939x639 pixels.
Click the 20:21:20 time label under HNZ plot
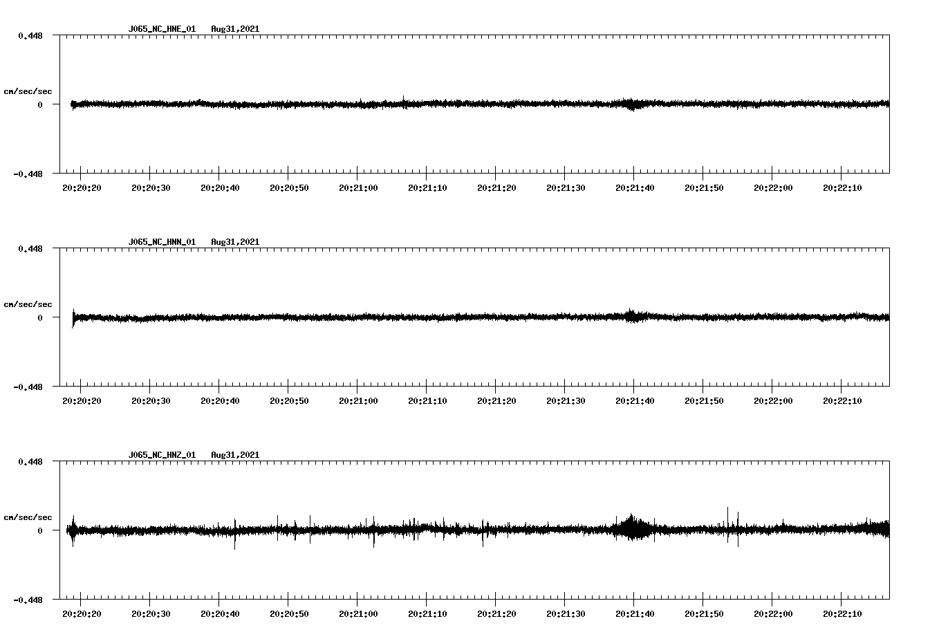coord(496,614)
